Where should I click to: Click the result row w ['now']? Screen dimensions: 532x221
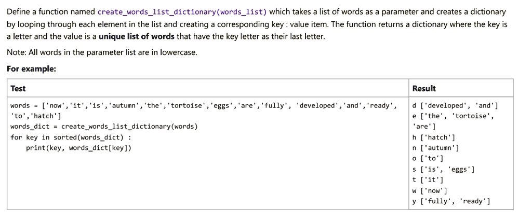pyautogui.click(x=430, y=190)
